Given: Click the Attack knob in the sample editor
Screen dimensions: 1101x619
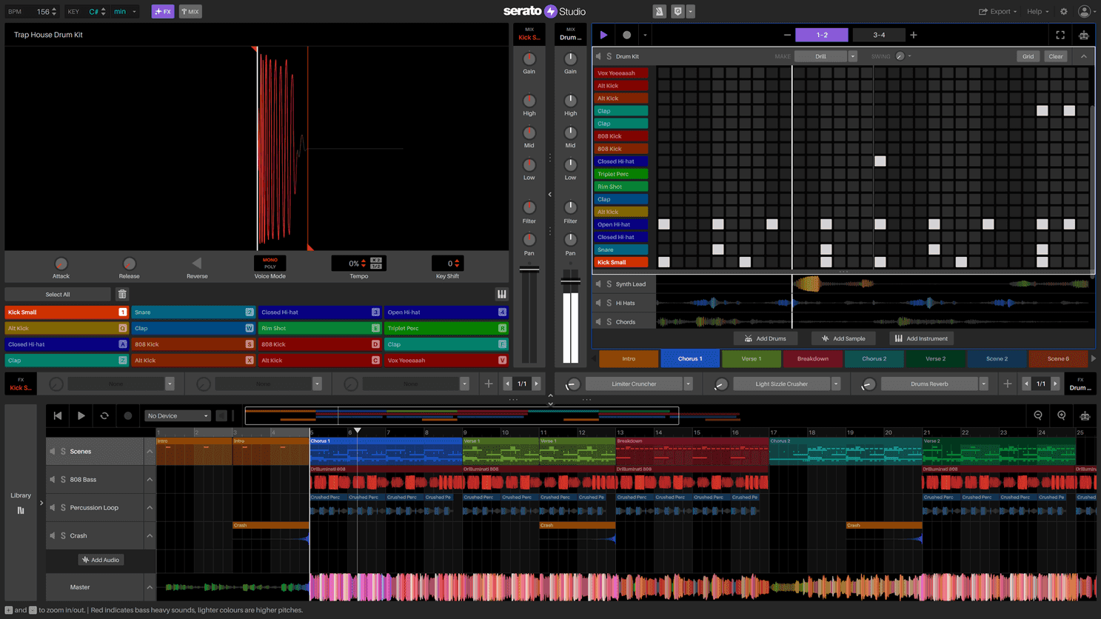Looking at the screenshot, I should pyautogui.click(x=61, y=263).
